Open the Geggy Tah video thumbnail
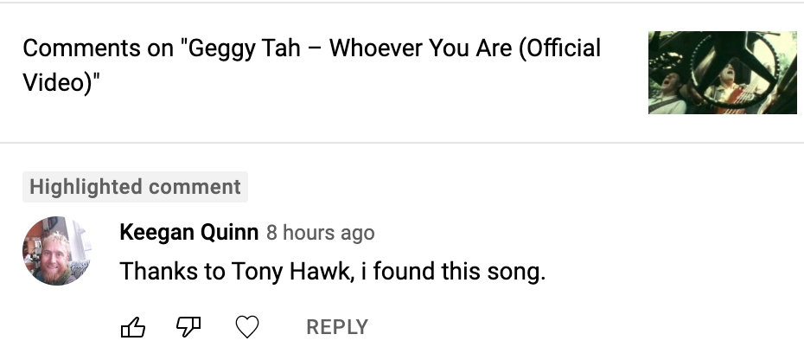This screenshot has height=360, width=804. (723, 73)
